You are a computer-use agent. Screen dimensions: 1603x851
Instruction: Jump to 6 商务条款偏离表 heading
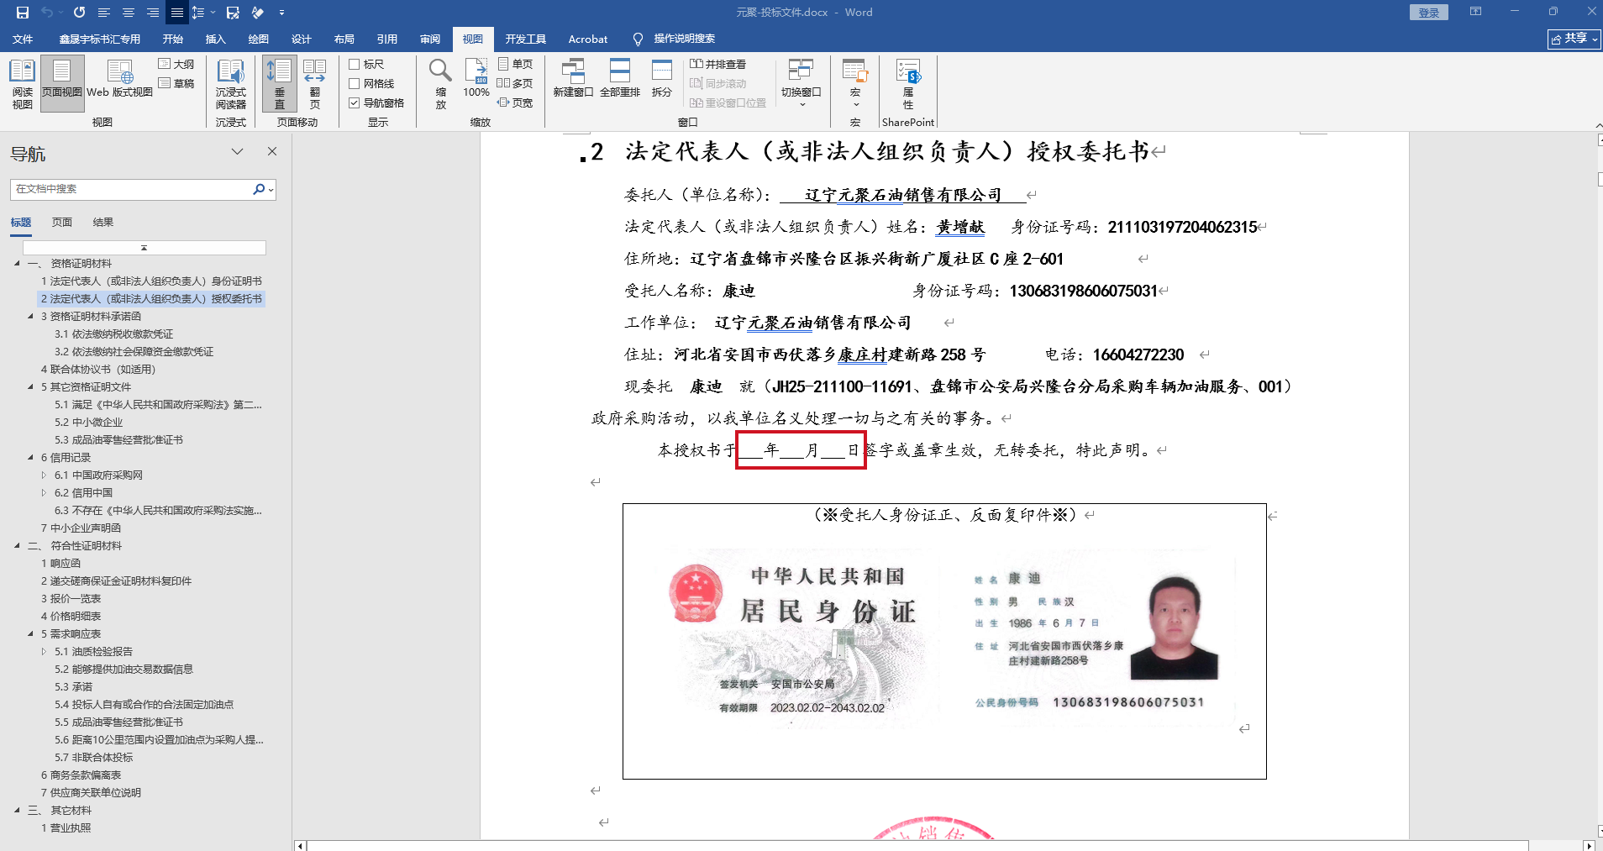point(81,775)
